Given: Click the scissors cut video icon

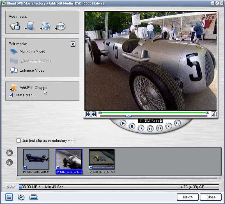Looking at the screenshot, I should [x=213, y=114].
